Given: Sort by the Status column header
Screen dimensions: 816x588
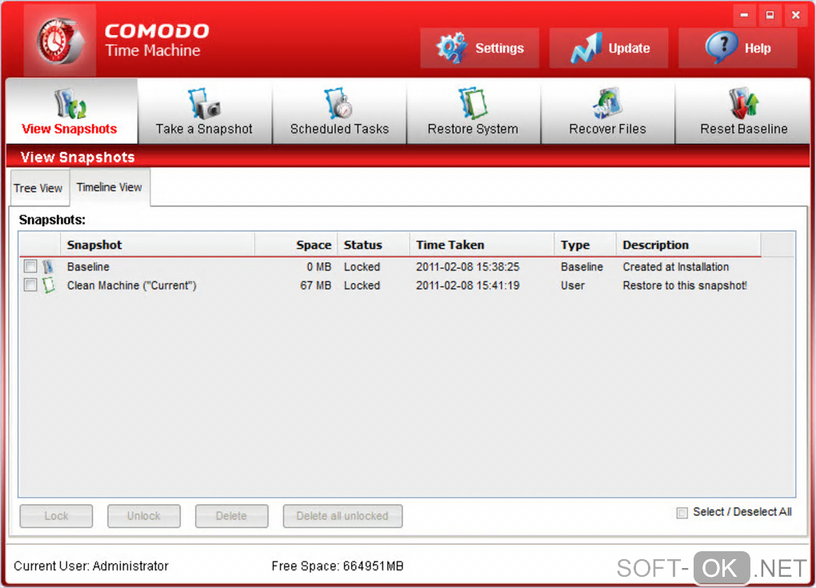Looking at the screenshot, I should point(373,245).
